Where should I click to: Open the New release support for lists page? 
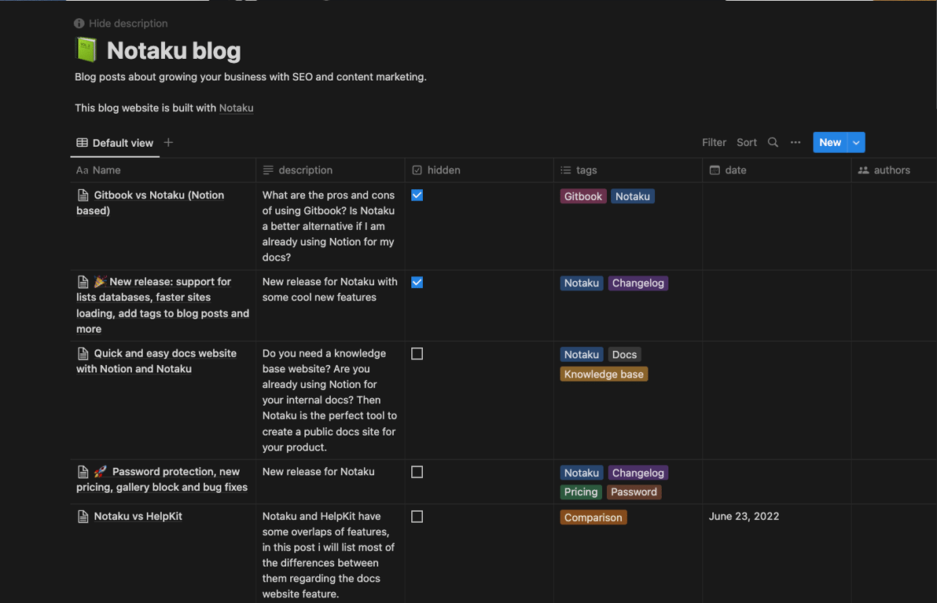(163, 305)
